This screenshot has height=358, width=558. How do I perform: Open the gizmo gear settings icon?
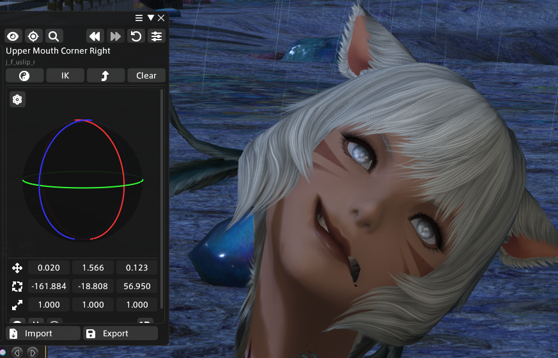(17, 100)
